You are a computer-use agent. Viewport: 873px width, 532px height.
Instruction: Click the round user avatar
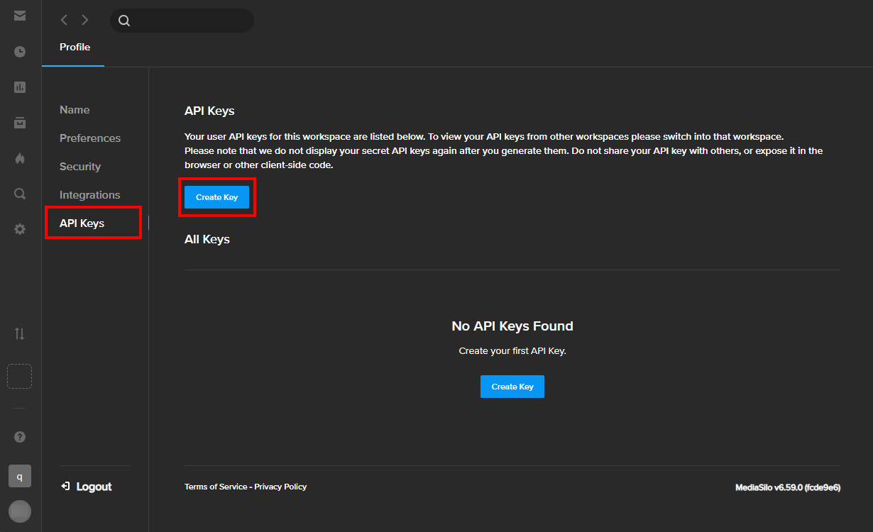[20, 511]
